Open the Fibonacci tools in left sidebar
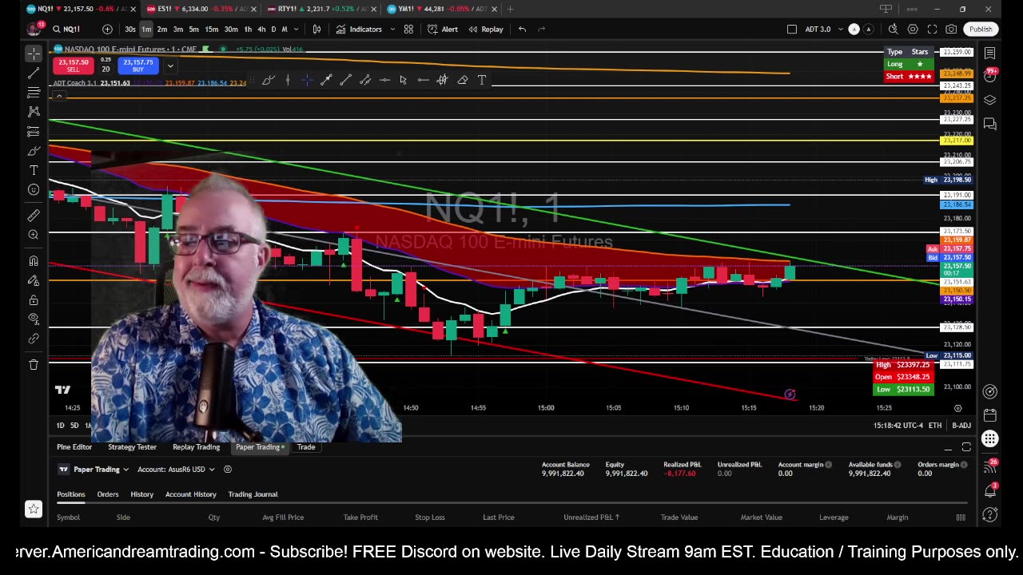Image resolution: width=1023 pixels, height=575 pixels. [x=34, y=93]
